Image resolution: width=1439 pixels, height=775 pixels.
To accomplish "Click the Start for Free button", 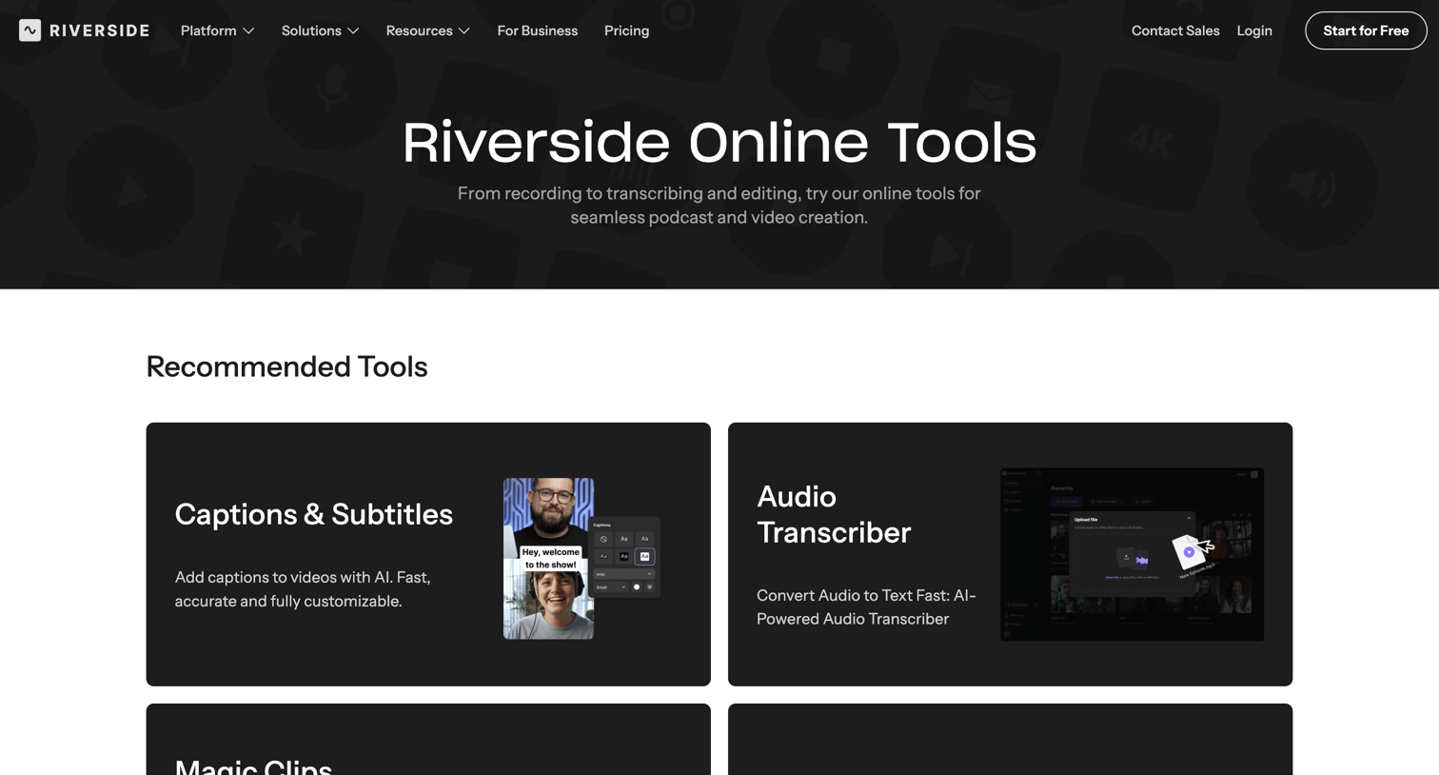I will click(x=1366, y=30).
